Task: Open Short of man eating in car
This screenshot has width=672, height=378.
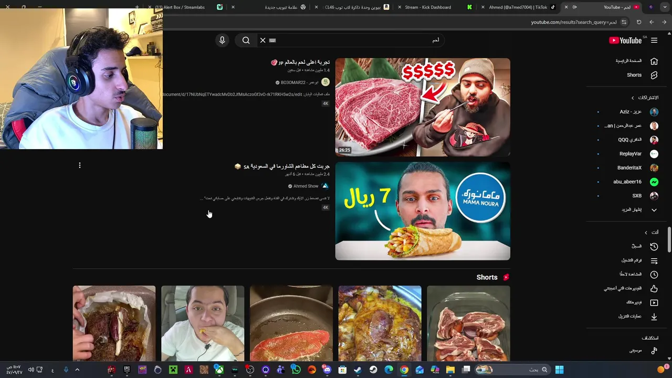Action: (x=203, y=323)
